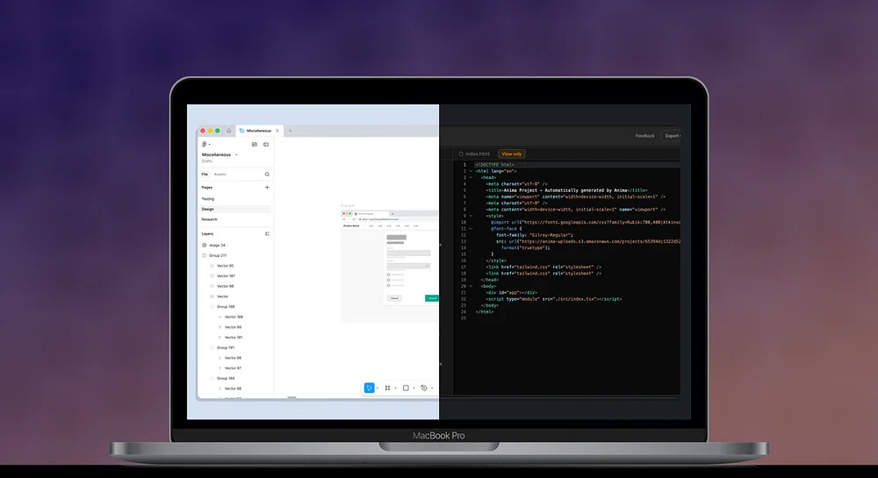Click the toggle sidebar panel icon
Image resolution: width=878 pixels, height=478 pixels.
coord(266,144)
